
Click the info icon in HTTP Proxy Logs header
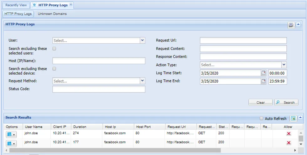point(291,25)
